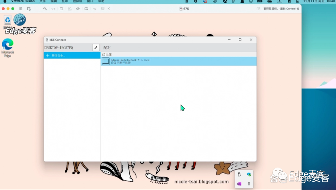336x190 pixels.
Task: Open the 编辑 (Edit) menu
Action: pos(54,1)
